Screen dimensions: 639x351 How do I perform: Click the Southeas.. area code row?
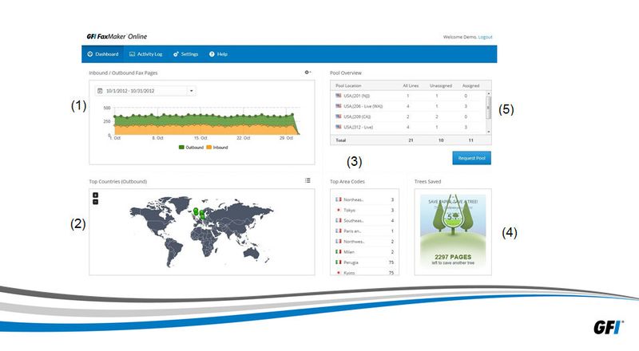365,221
